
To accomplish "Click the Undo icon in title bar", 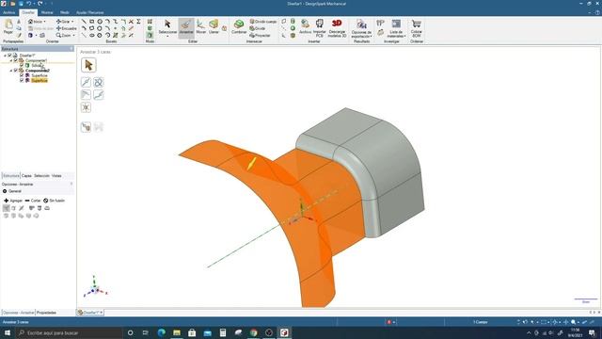I will pos(29,4).
